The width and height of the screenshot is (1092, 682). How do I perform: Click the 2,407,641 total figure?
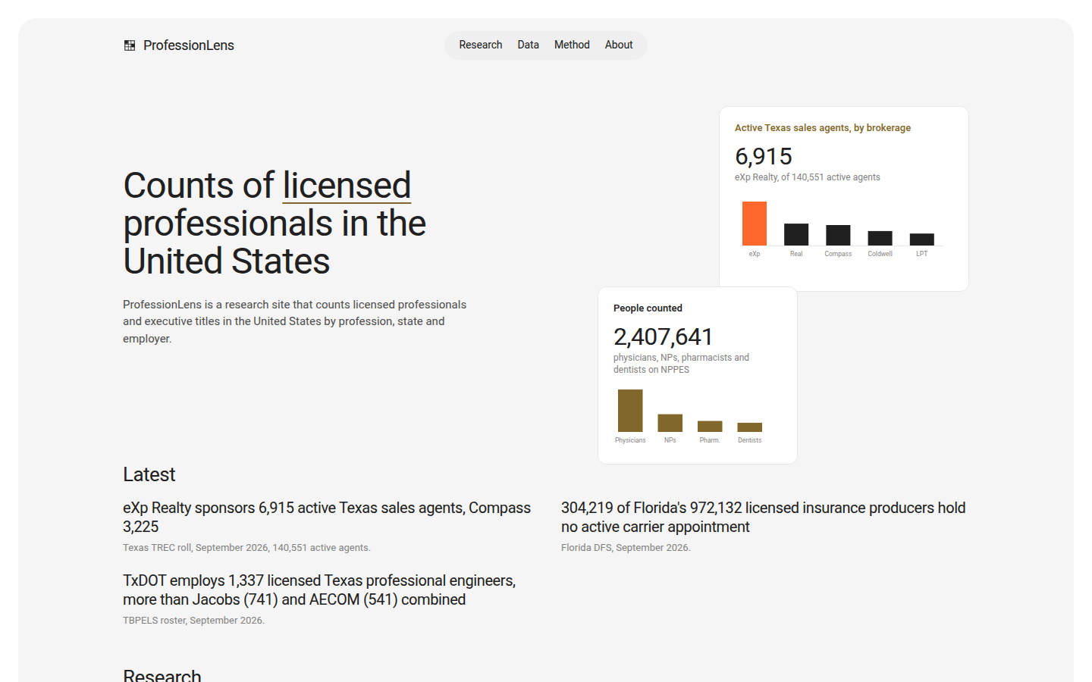coord(664,336)
